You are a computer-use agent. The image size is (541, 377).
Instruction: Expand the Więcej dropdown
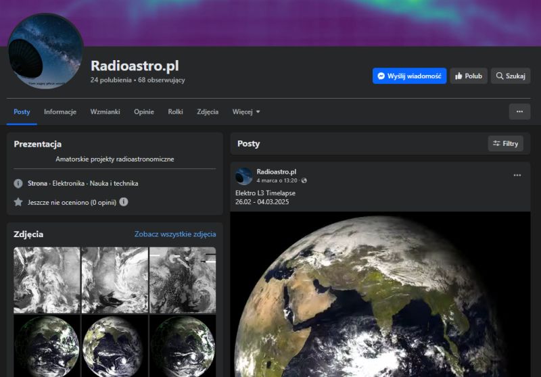coord(246,111)
